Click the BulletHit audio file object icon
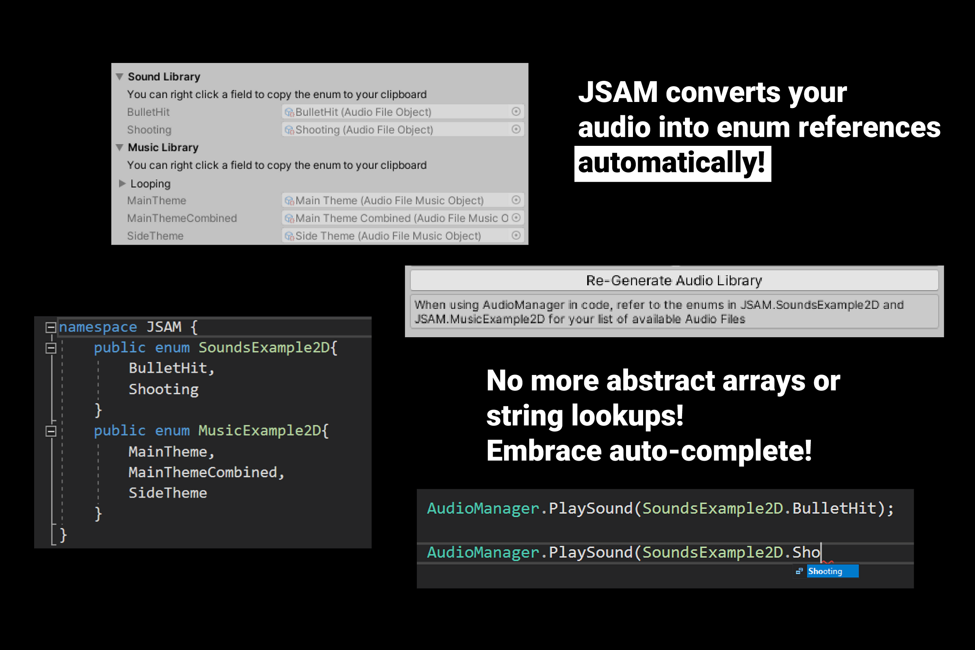The image size is (975, 650). pyautogui.click(x=289, y=113)
